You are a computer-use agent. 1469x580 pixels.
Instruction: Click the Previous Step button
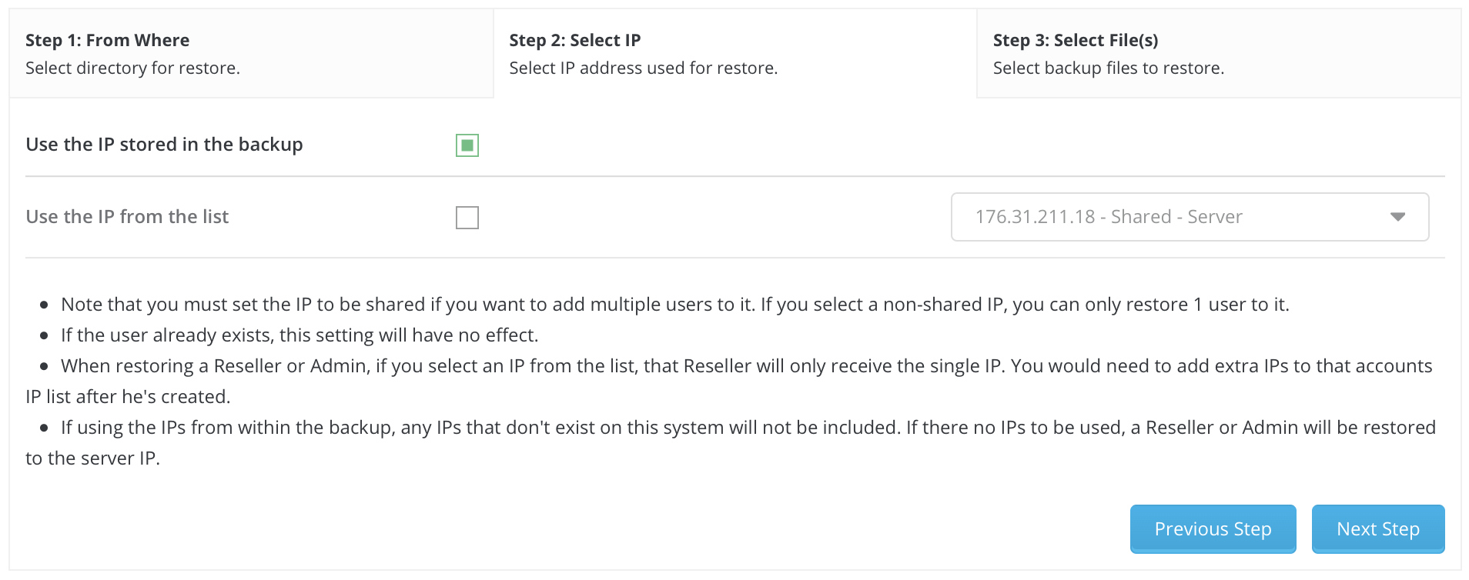[x=1213, y=528]
